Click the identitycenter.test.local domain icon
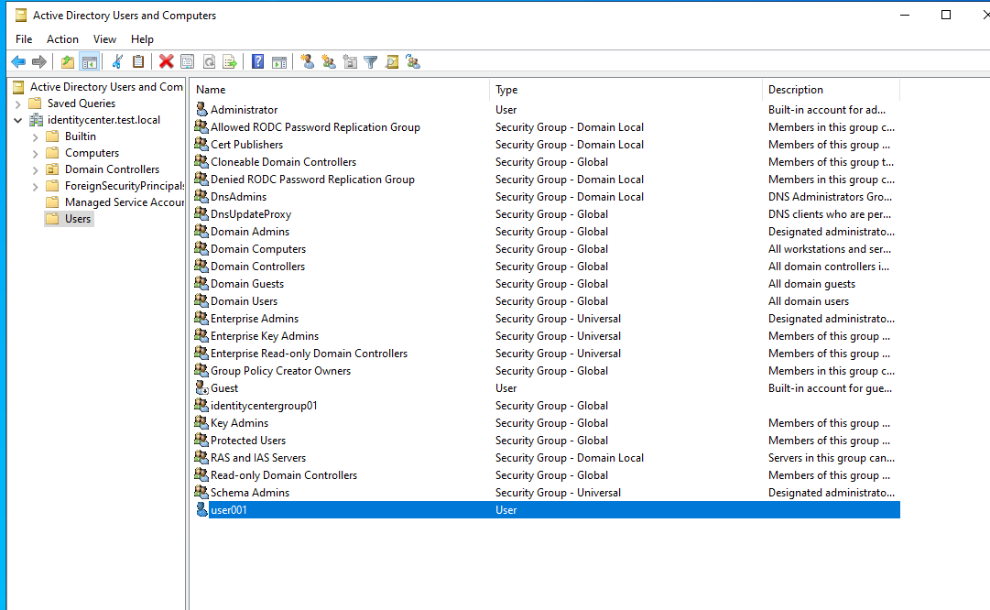The image size is (990, 610). coord(37,120)
